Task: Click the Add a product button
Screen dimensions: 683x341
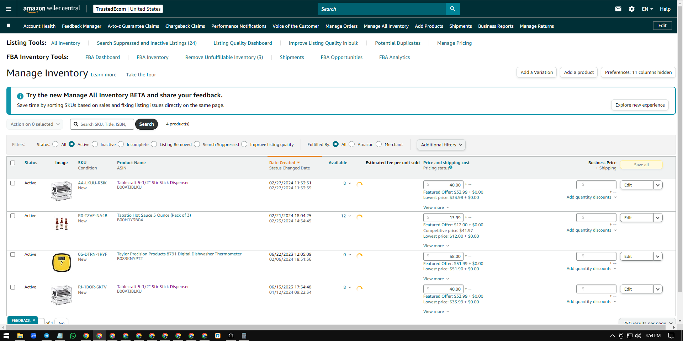Action: pyautogui.click(x=579, y=72)
